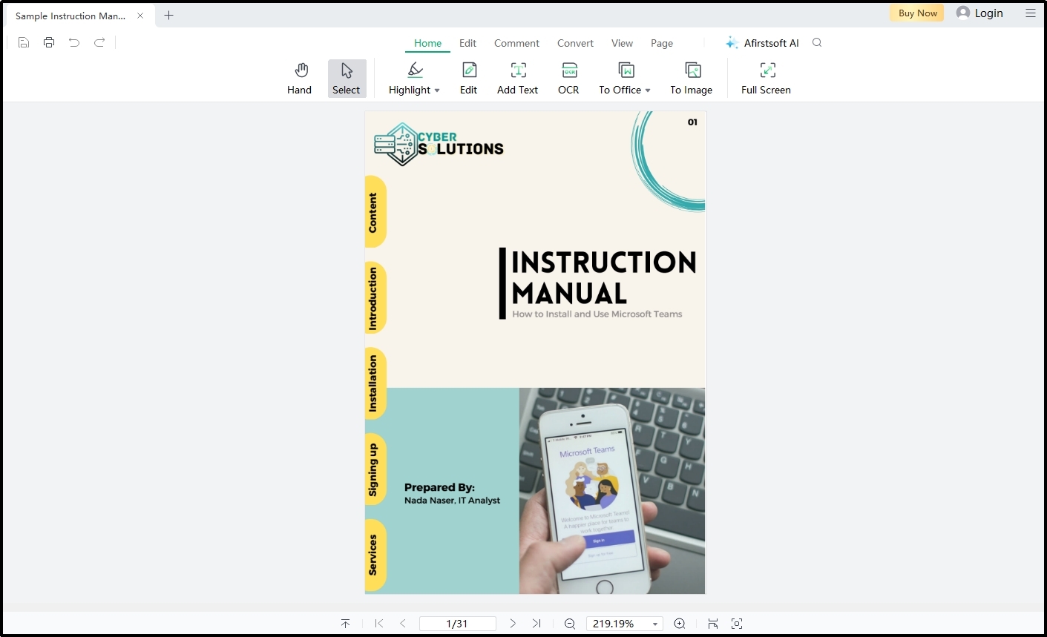
Task: Select the Hand tool
Action: (x=300, y=79)
